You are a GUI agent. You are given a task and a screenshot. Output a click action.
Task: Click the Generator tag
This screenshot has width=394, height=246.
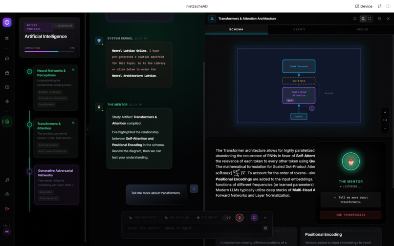coord(46,192)
